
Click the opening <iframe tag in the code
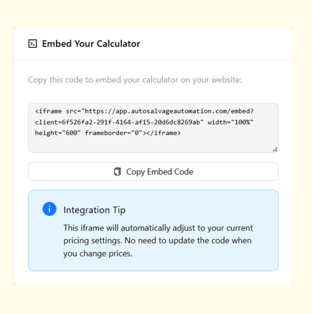pyautogui.click(x=48, y=111)
